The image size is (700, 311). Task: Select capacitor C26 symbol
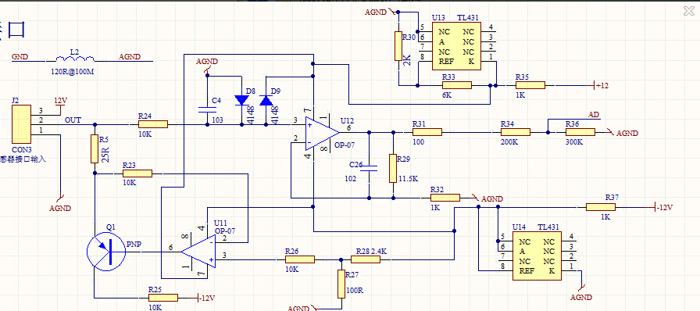pos(369,168)
